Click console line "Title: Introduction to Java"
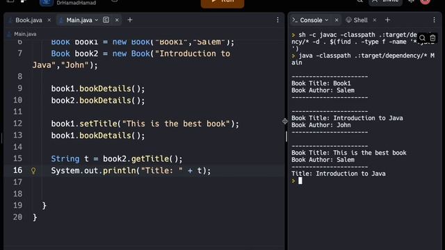Viewport: 445px width, 250px height. click(339, 174)
